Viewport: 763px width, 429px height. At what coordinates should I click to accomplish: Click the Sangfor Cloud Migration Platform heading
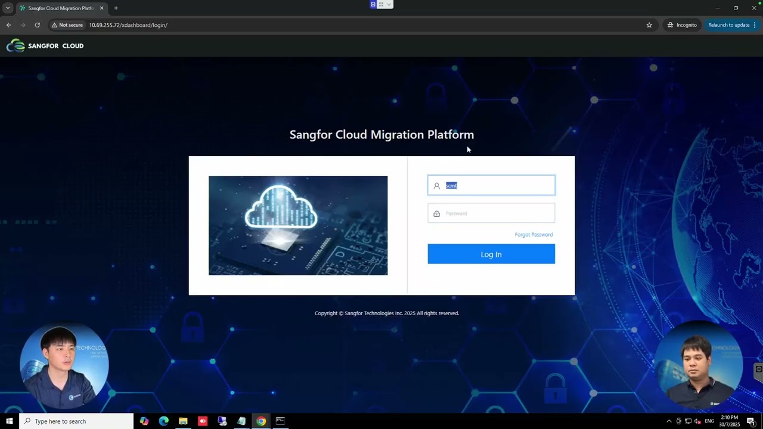coord(381,135)
